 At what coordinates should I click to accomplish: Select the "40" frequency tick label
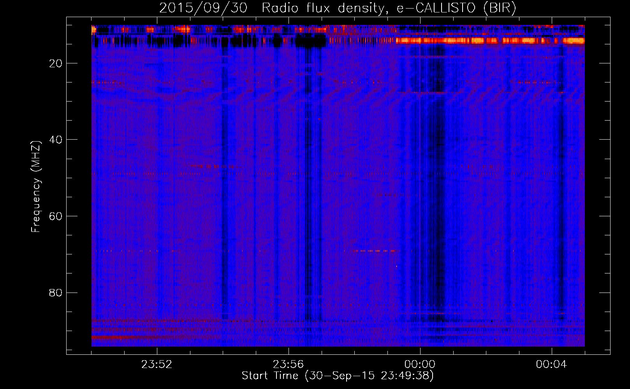point(56,140)
